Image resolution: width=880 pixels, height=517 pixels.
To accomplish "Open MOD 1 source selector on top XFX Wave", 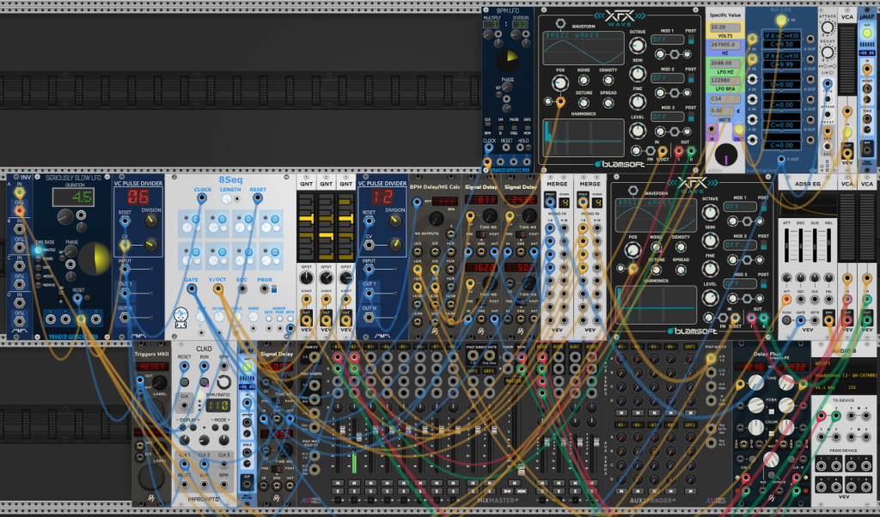I will (x=667, y=40).
